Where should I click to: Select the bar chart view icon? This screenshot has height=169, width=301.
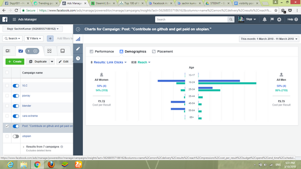(78, 39)
